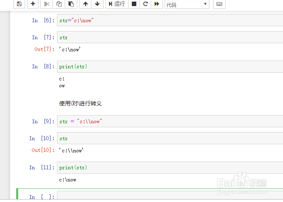Click the markdown text 使用\对\进行转义
The image size is (283, 202).
[80, 103]
